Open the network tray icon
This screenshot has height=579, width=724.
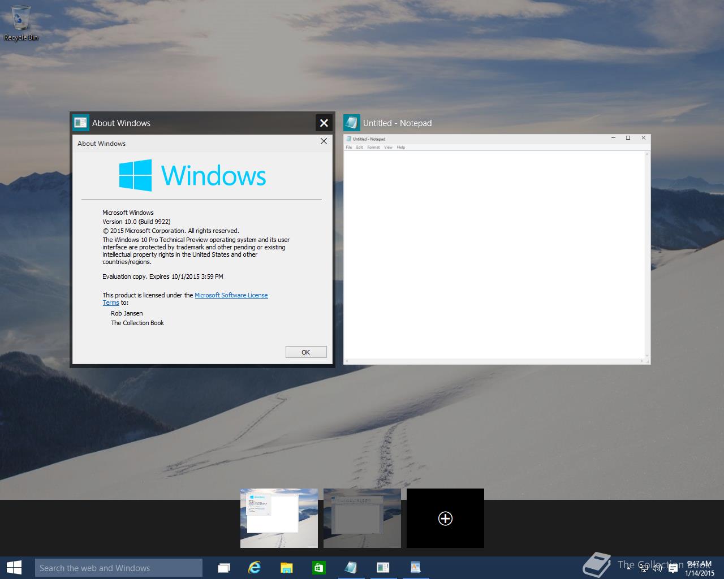(x=644, y=568)
